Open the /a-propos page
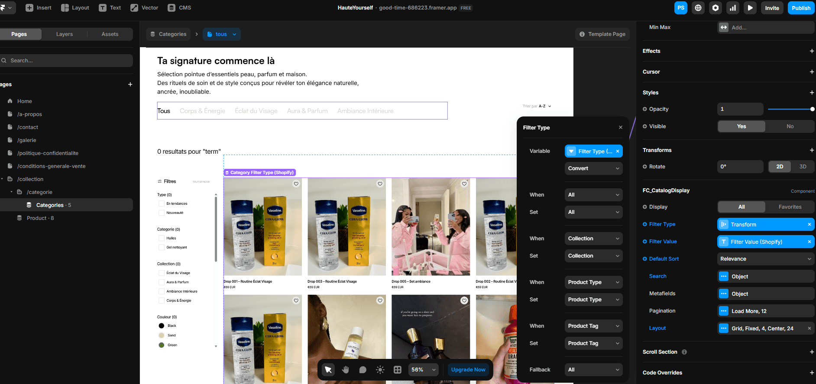This screenshot has width=816, height=384. [x=29, y=114]
